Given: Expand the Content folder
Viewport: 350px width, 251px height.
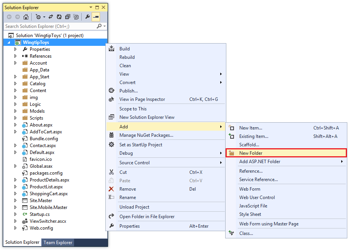Looking at the screenshot, I should pos(15,90).
